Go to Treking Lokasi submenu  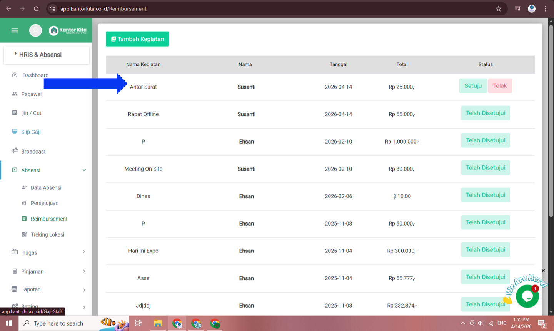(47, 234)
